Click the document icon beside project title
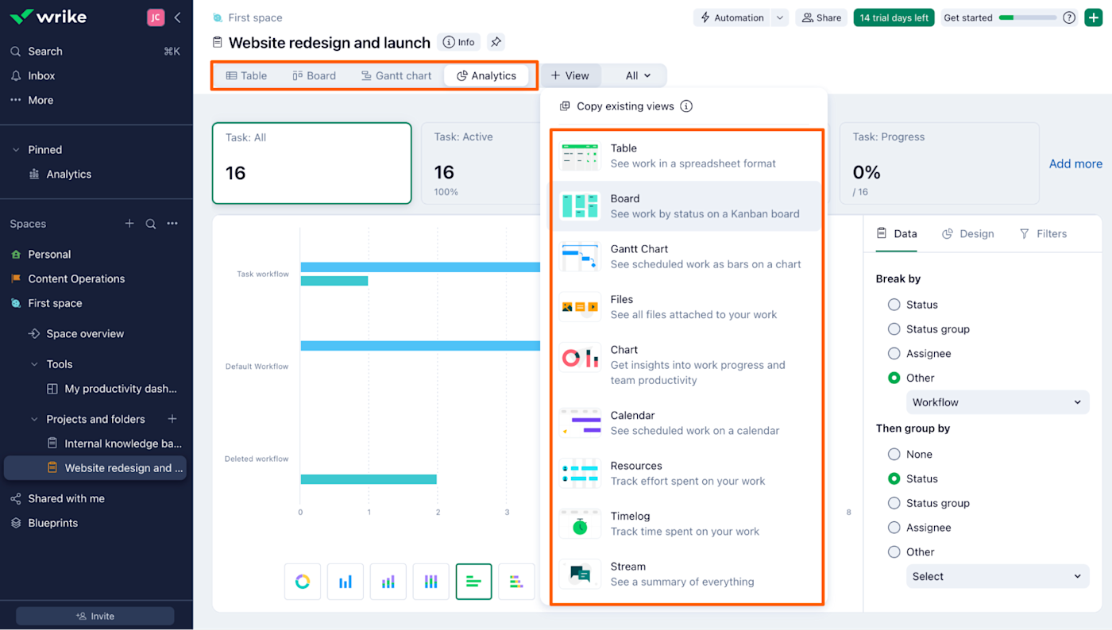This screenshot has height=630, width=1112. [218, 42]
